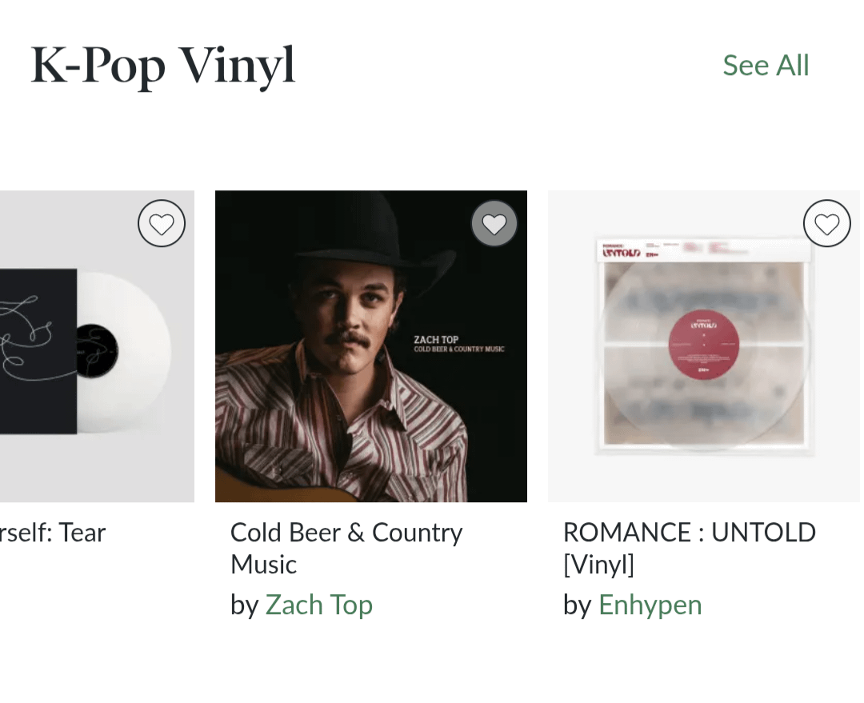Image resolution: width=864 pixels, height=703 pixels.
Task: Click the black center label of the Tear record
Action: coord(99,350)
